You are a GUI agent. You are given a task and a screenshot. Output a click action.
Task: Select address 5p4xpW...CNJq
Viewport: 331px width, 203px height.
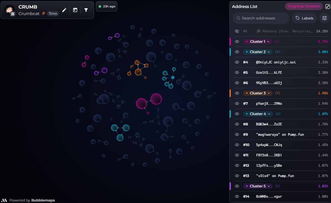tap(269, 145)
